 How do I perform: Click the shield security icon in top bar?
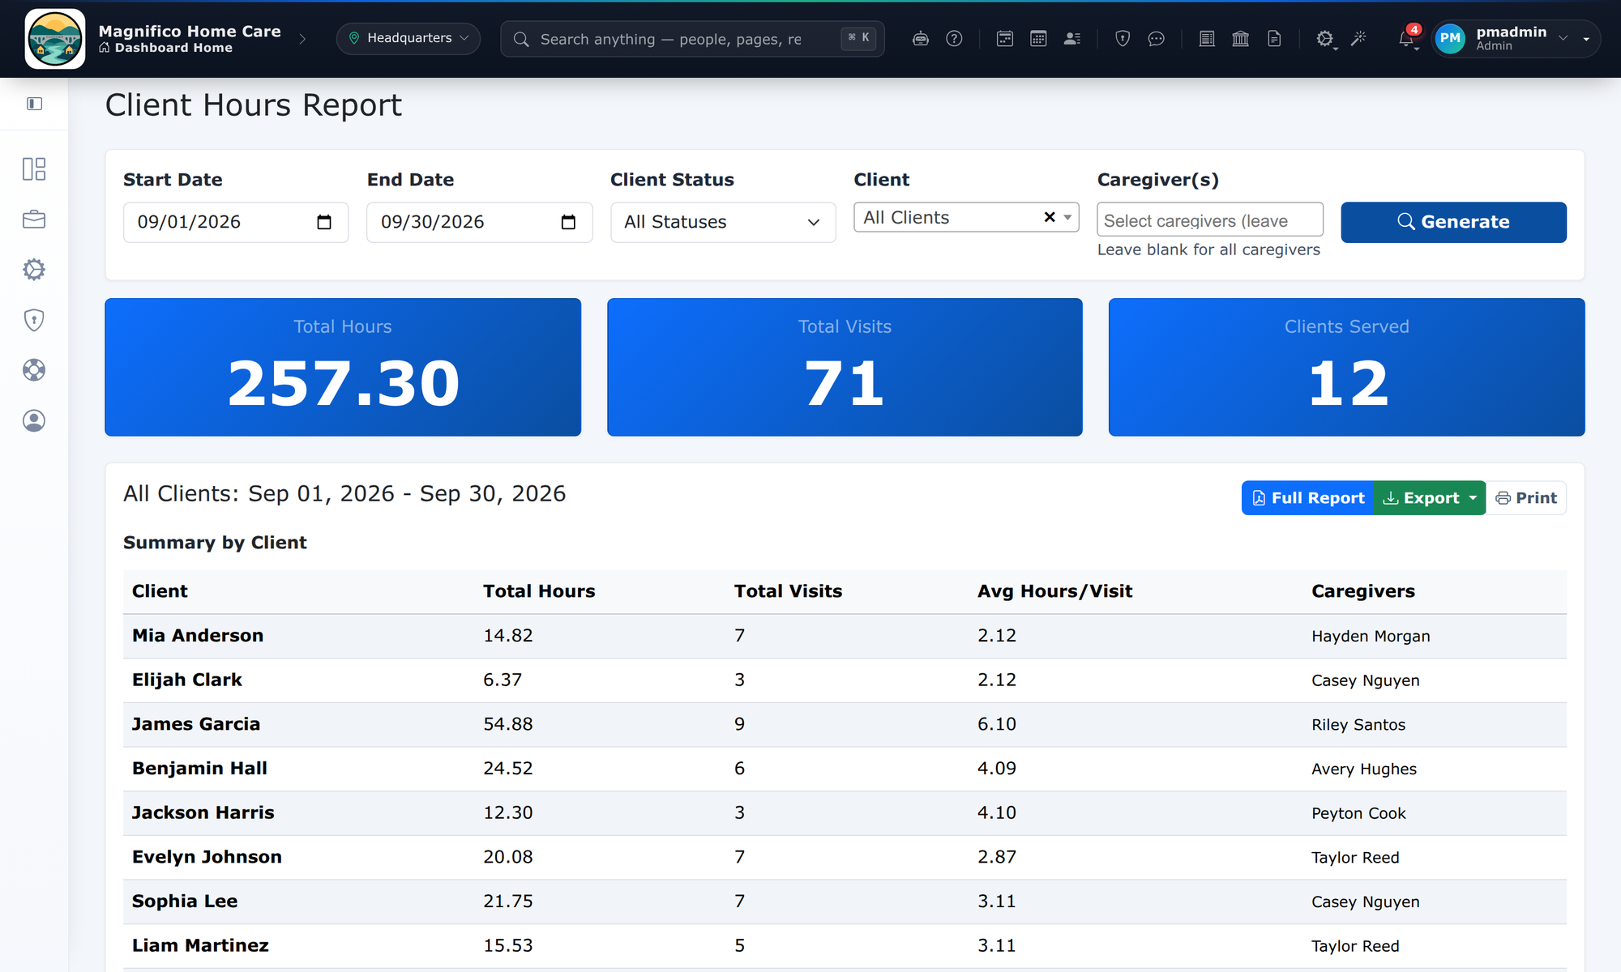pyautogui.click(x=1123, y=38)
